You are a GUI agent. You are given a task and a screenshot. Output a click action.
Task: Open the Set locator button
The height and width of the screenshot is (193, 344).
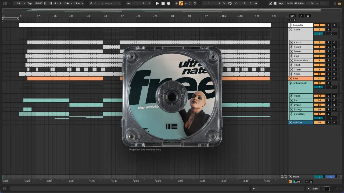click(292, 16)
